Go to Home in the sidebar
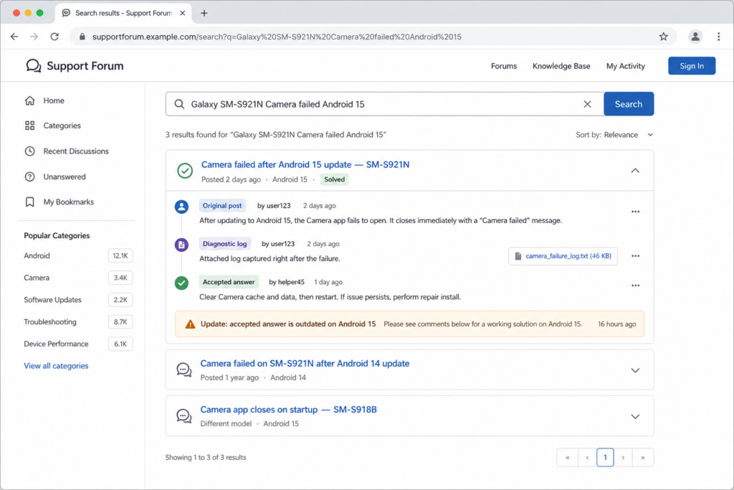 pyautogui.click(x=53, y=100)
